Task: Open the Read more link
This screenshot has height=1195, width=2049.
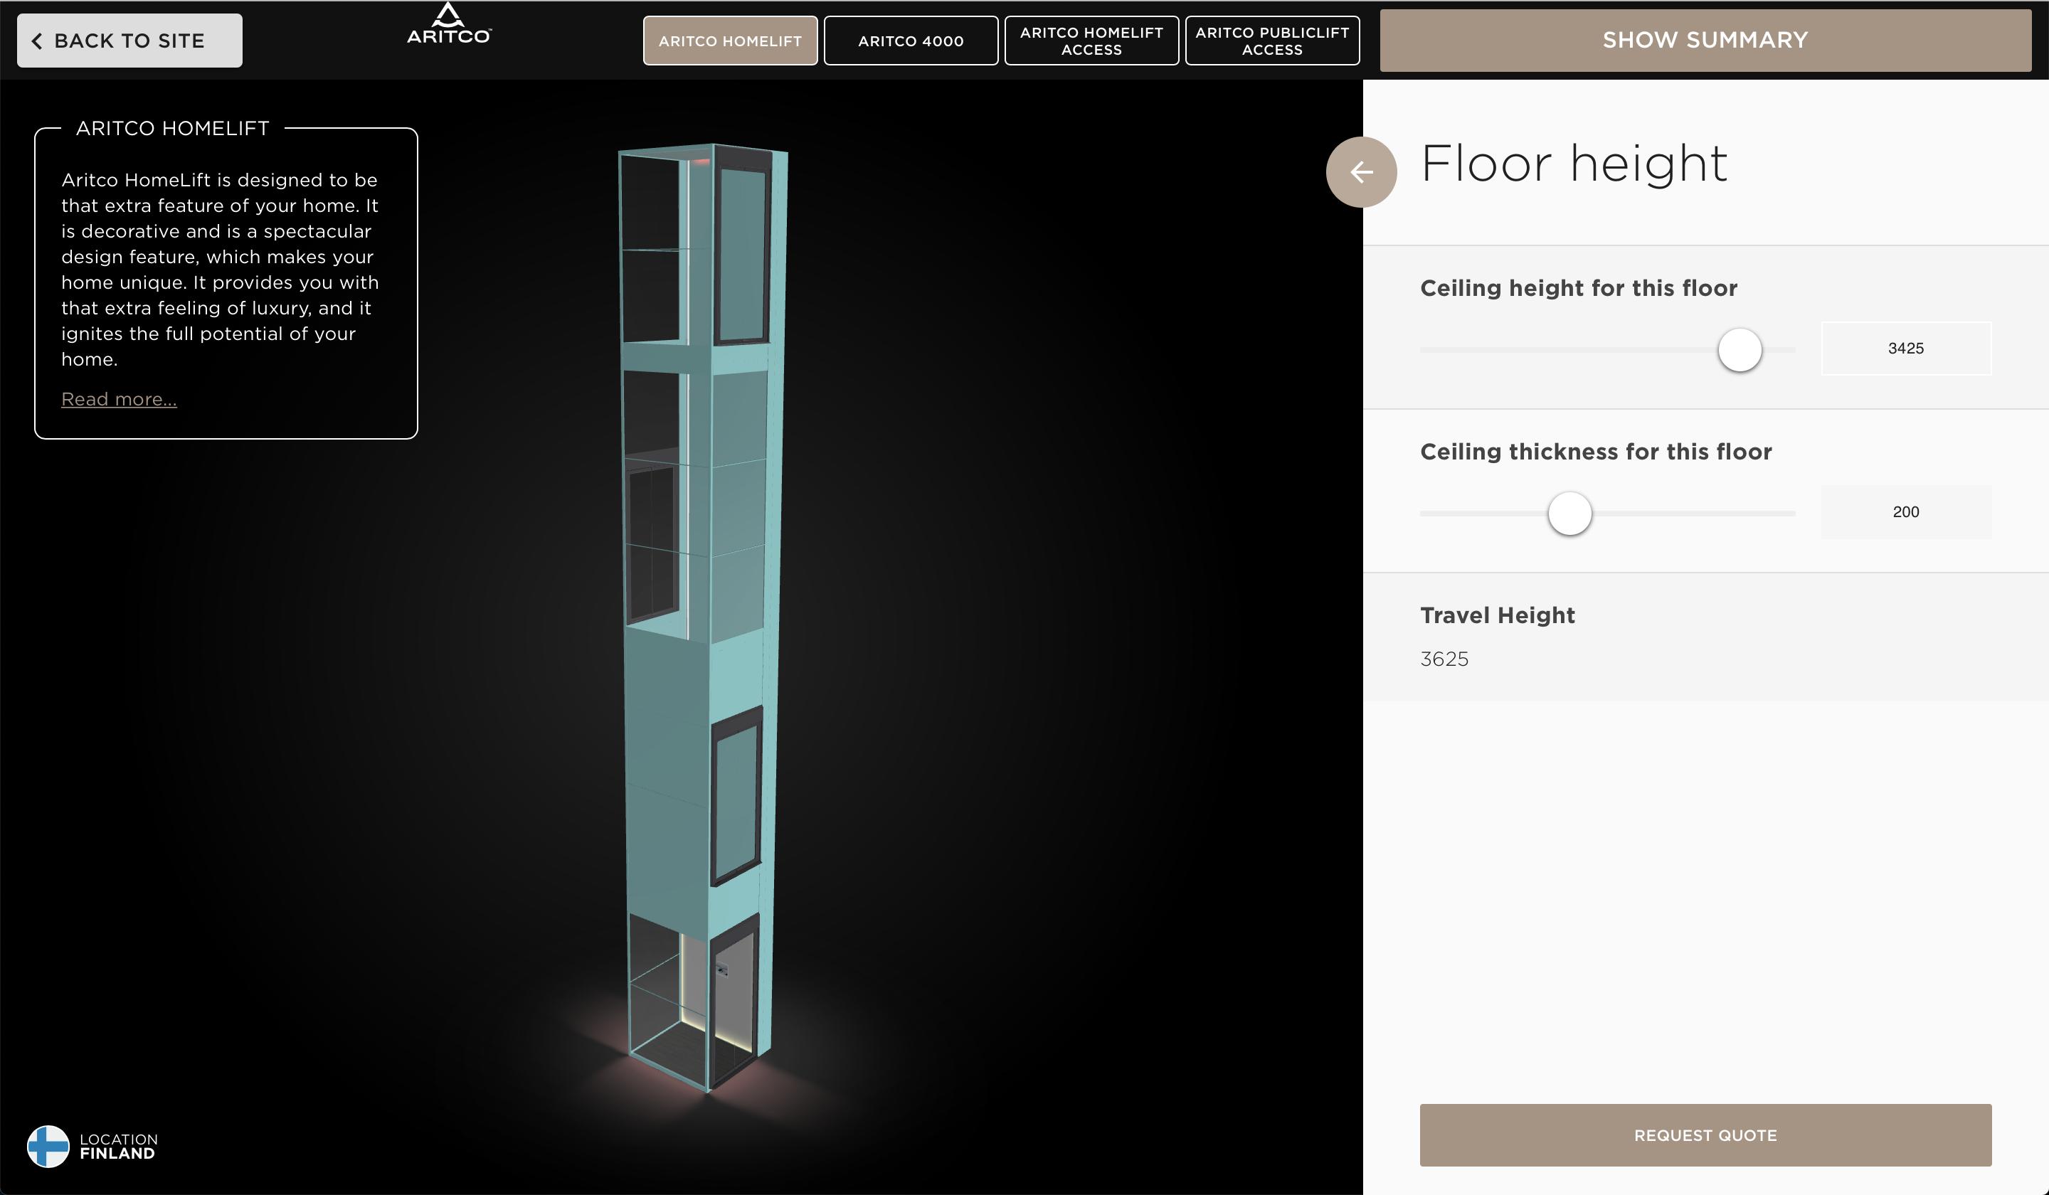Action: (x=119, y=399)
